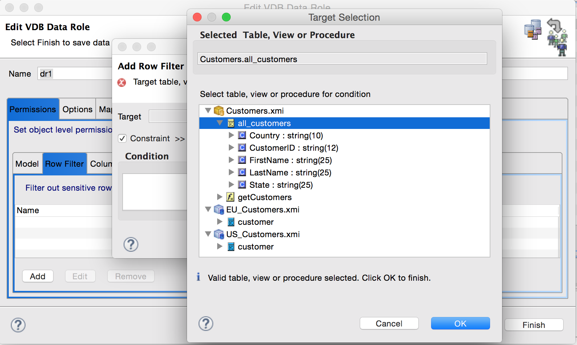Collapse the all_customers table node
This screenshot has height=345, width=577.
coord(220,123)
